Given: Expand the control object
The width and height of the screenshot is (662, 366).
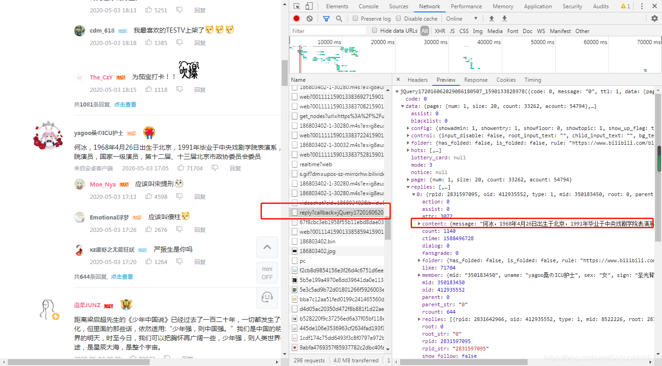Looking at the screenshot, I should [408, 135].
